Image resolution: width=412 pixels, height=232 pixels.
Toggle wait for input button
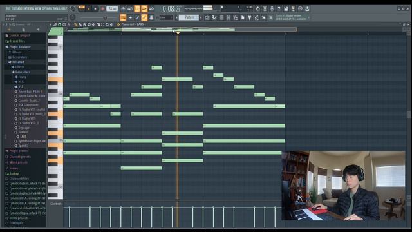click(130, 8)
